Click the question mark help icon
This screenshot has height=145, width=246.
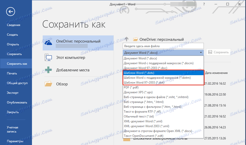(x=204, y=4)
